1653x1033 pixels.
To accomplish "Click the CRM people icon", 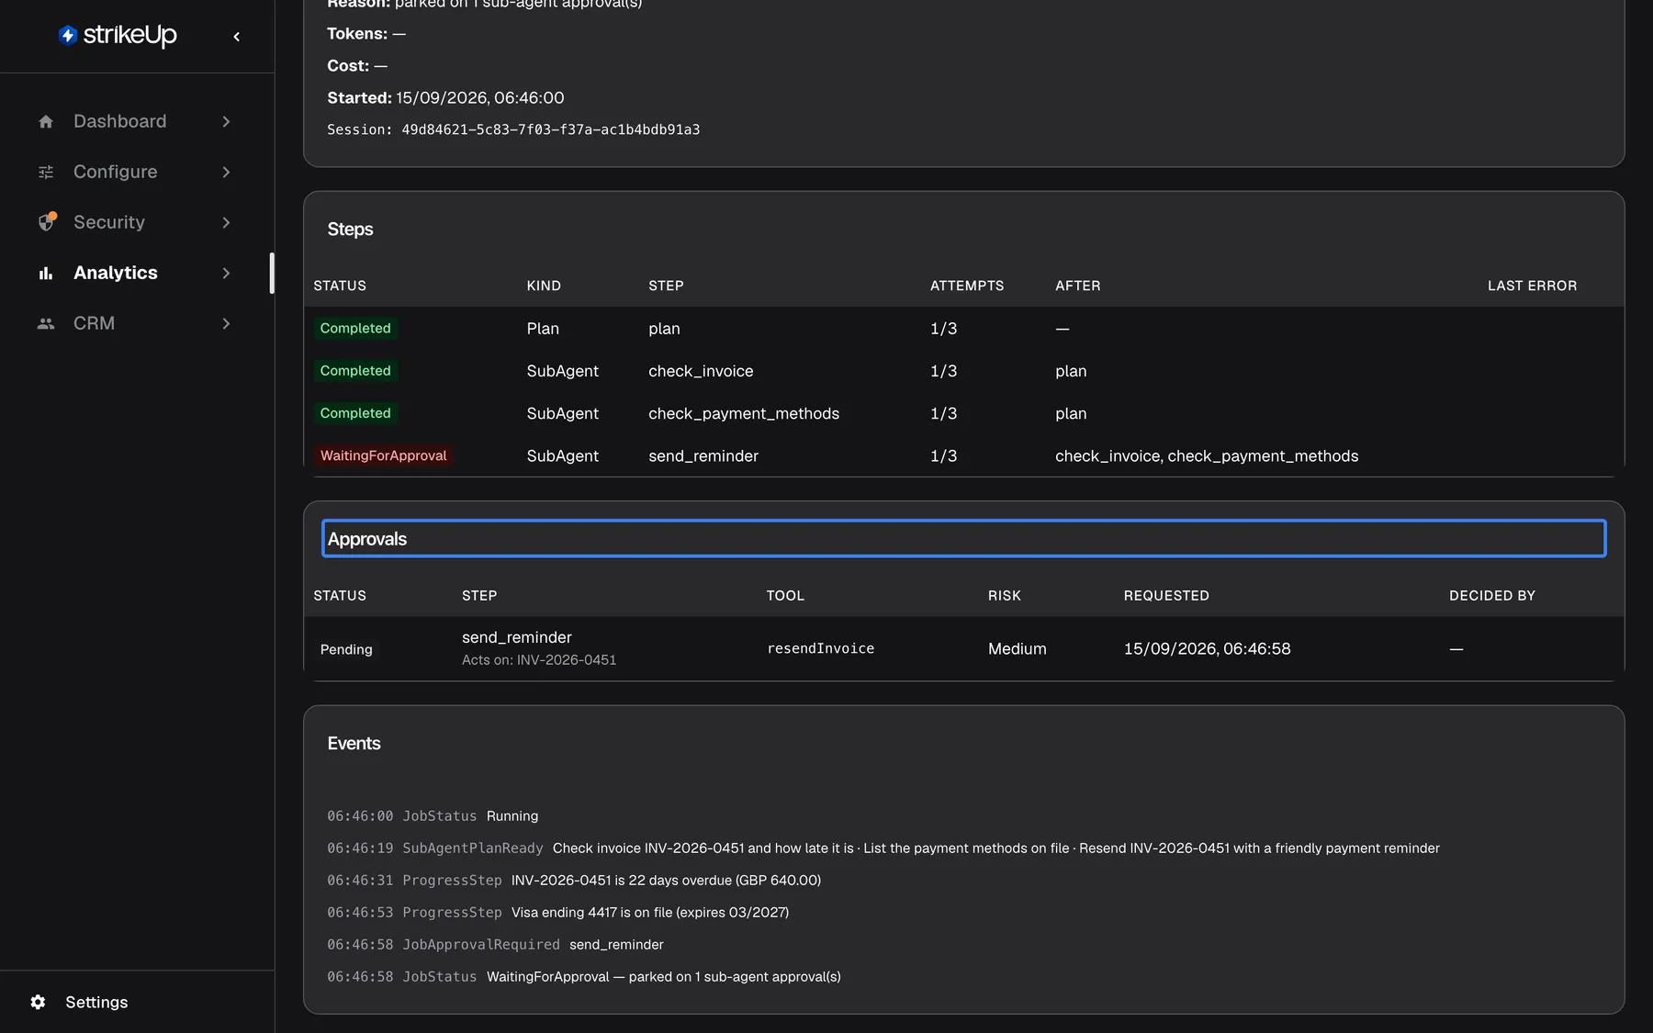I will pyautogui.click(x=46, y=323).
